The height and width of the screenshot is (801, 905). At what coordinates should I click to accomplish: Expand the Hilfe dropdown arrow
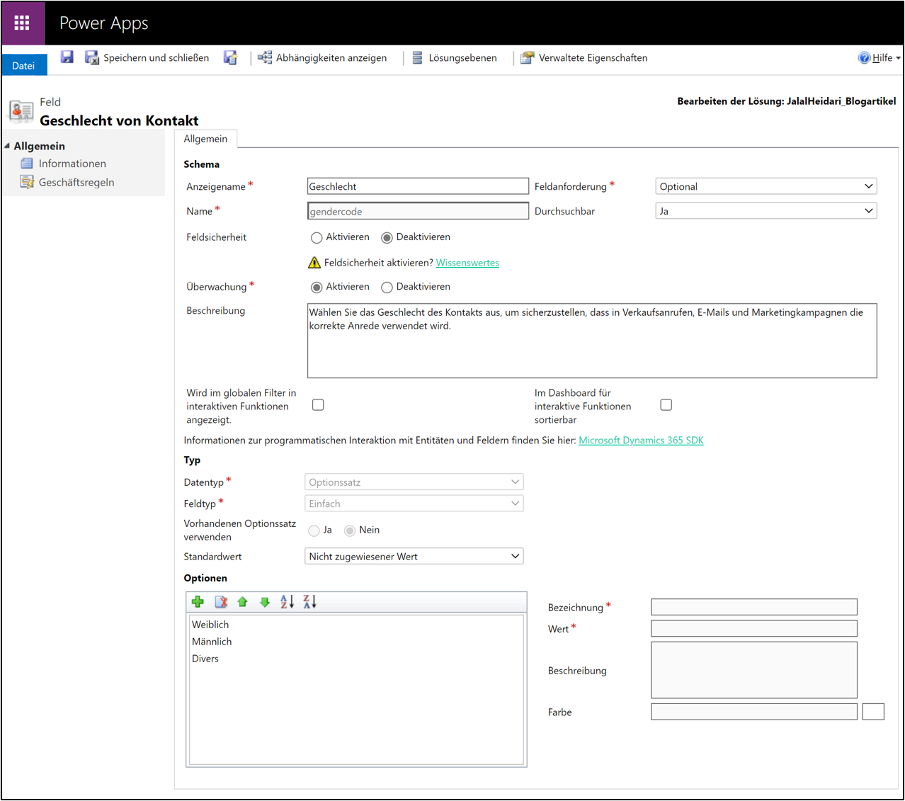coord(898,58)
